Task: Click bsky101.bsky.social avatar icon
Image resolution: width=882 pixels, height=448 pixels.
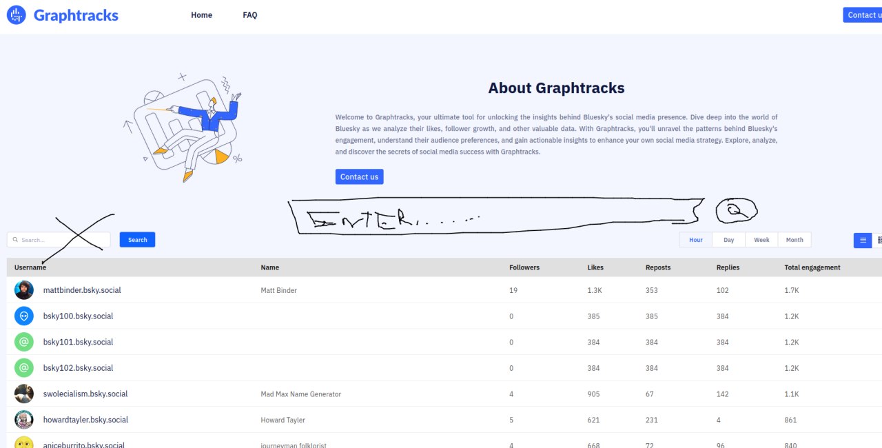Action: point(24,342)
